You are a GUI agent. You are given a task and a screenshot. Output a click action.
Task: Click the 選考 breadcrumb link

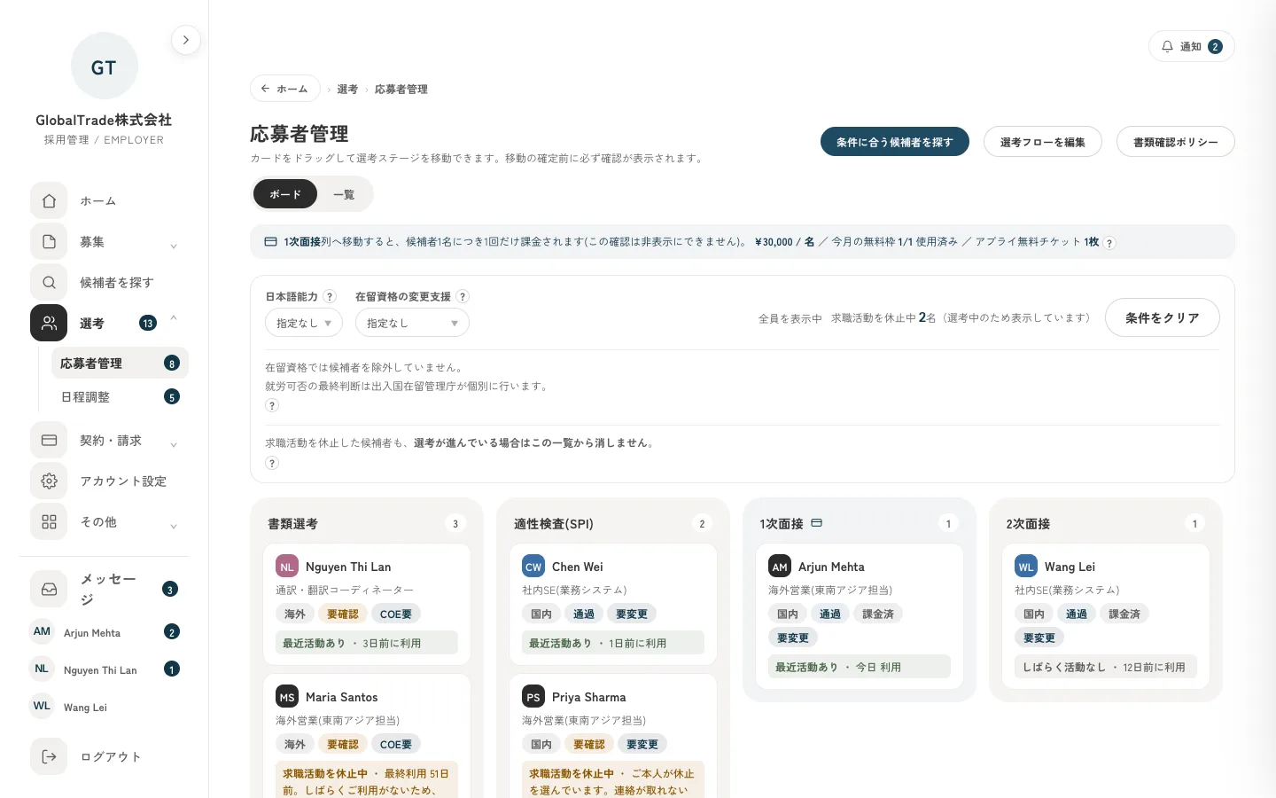[347, 89]
